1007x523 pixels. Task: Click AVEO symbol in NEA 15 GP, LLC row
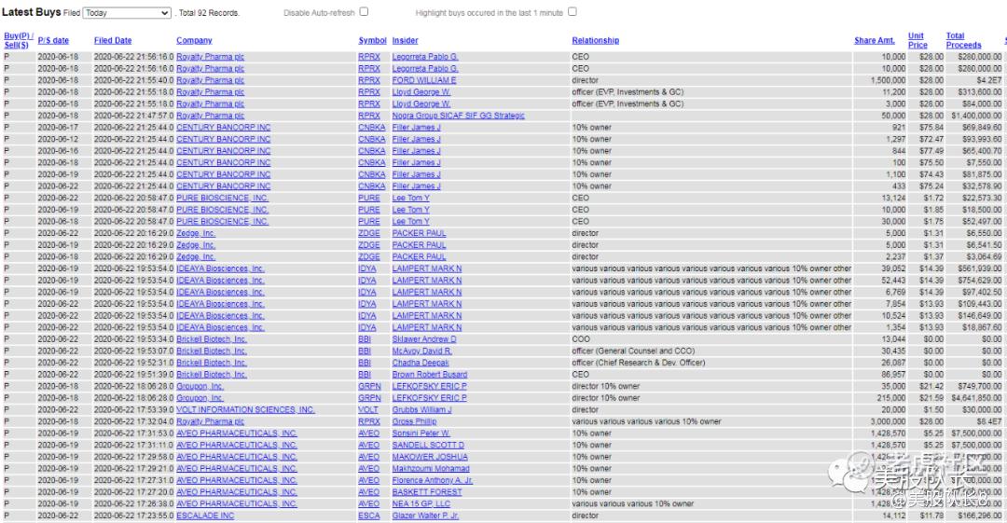[x=368, y=504]
